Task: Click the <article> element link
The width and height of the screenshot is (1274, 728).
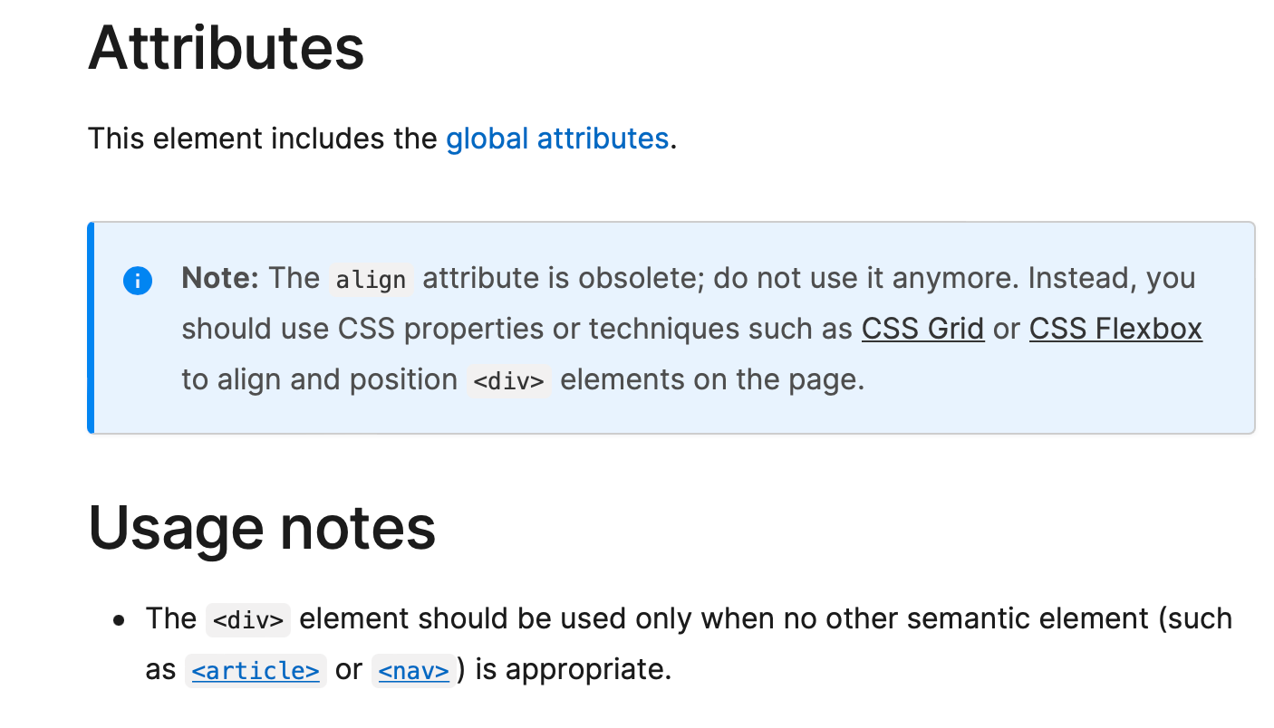Action: click(x=256, y=671)
